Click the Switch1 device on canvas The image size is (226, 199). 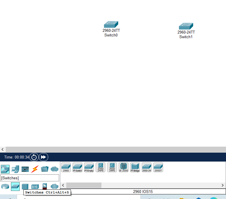[x=186, y=26]
